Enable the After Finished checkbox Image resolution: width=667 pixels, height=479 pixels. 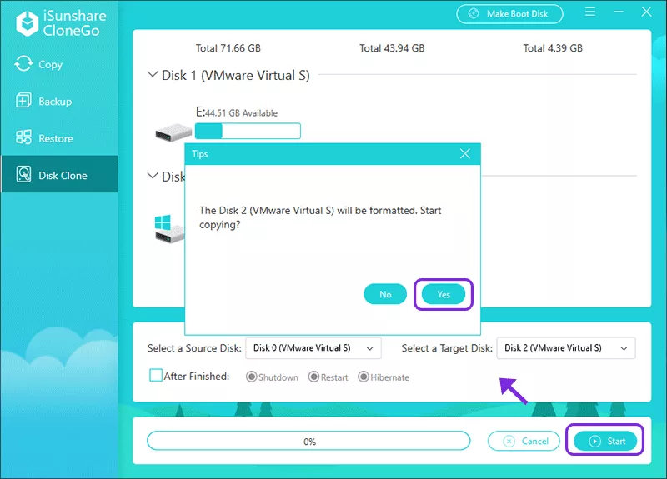click(156, 376)
